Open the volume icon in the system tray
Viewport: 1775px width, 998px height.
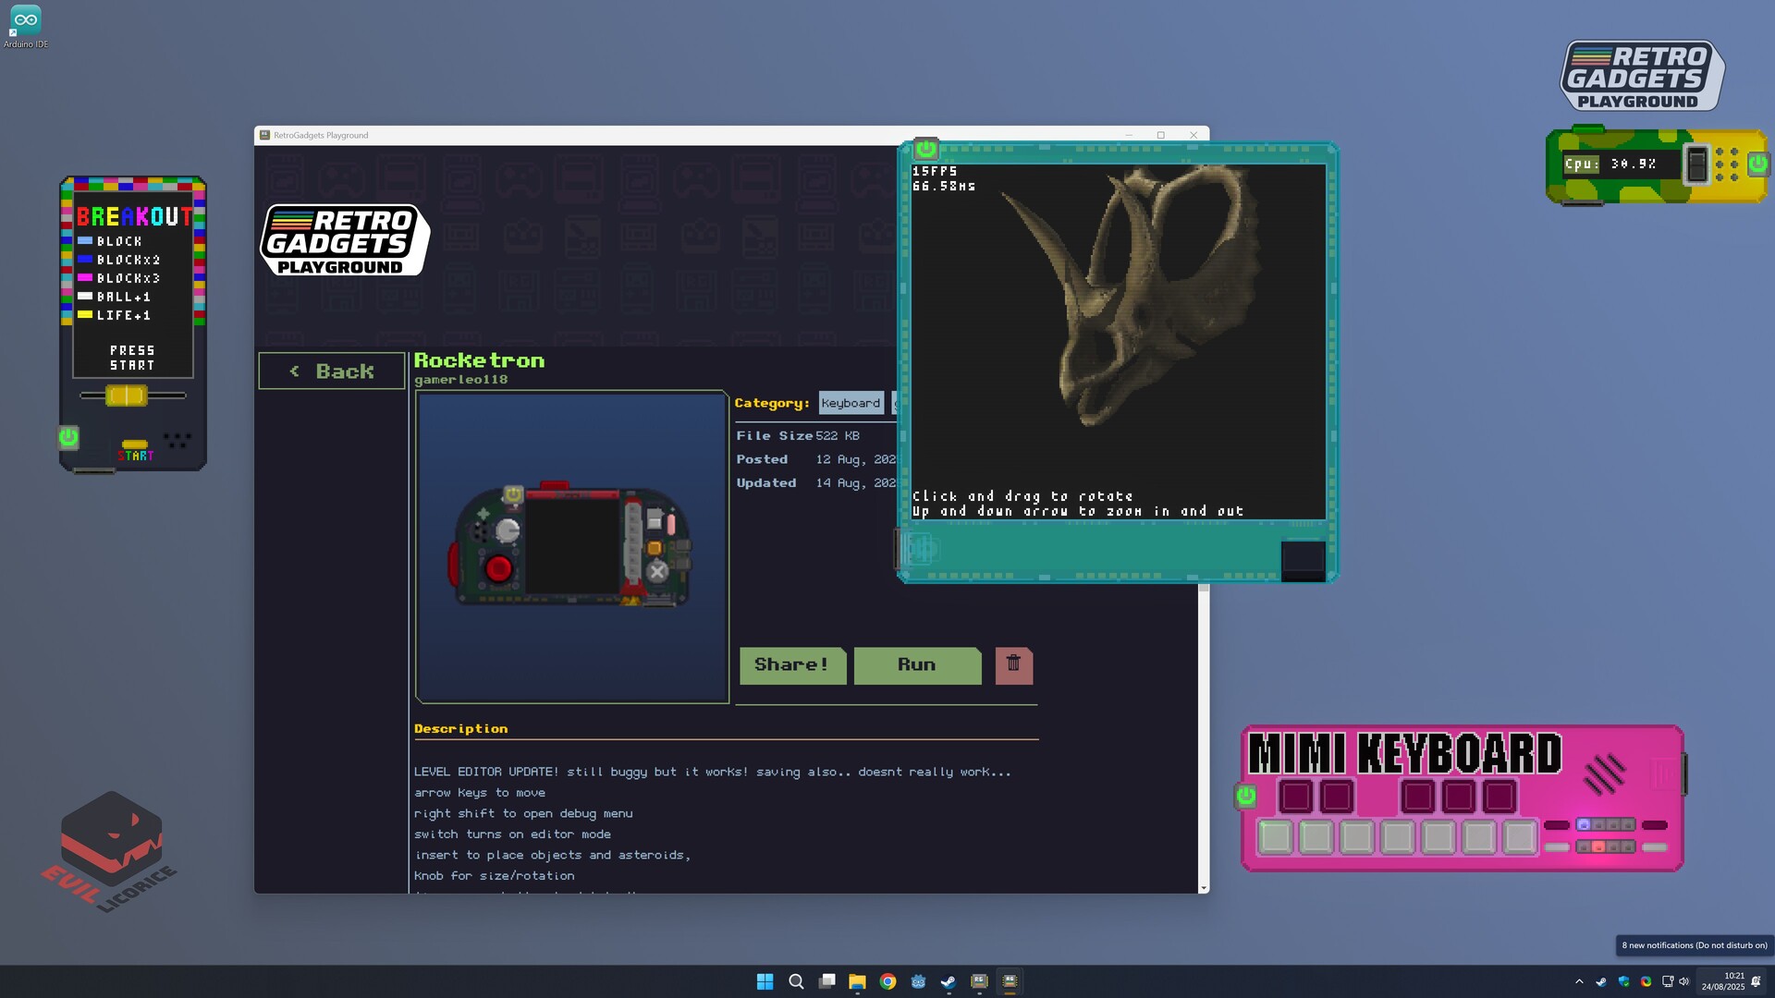1684,981
